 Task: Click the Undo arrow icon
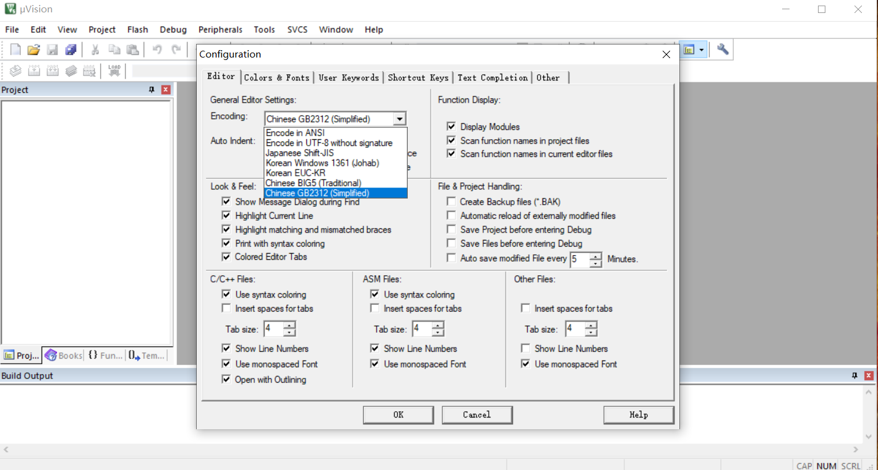click(157, 50)
